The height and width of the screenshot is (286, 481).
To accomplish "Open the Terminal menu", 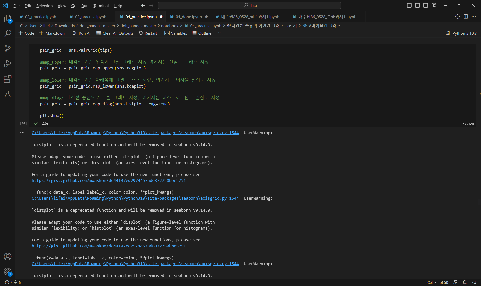I will tap(101, 6).
